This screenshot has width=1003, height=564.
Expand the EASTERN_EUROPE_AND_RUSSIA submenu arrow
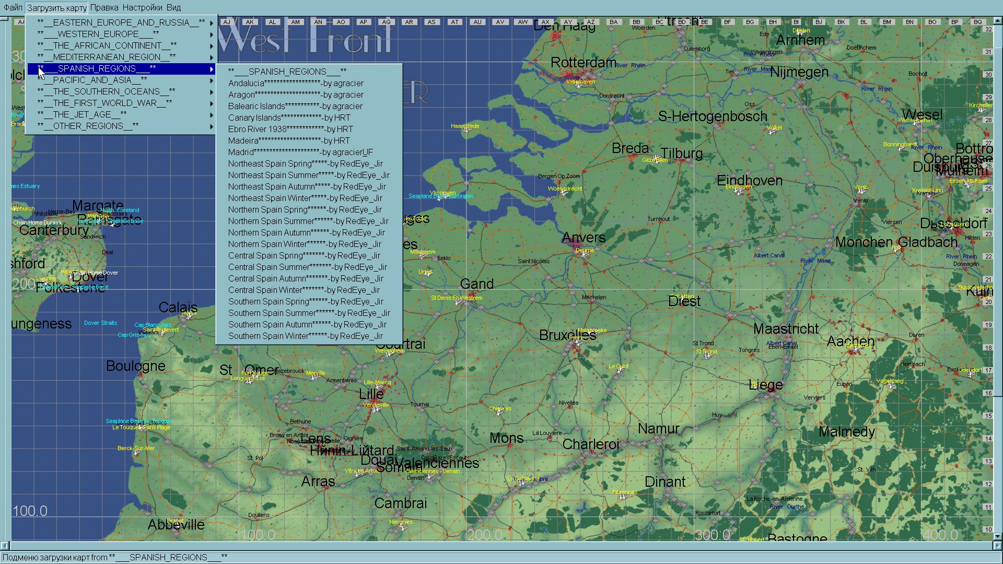click(212, 23)
